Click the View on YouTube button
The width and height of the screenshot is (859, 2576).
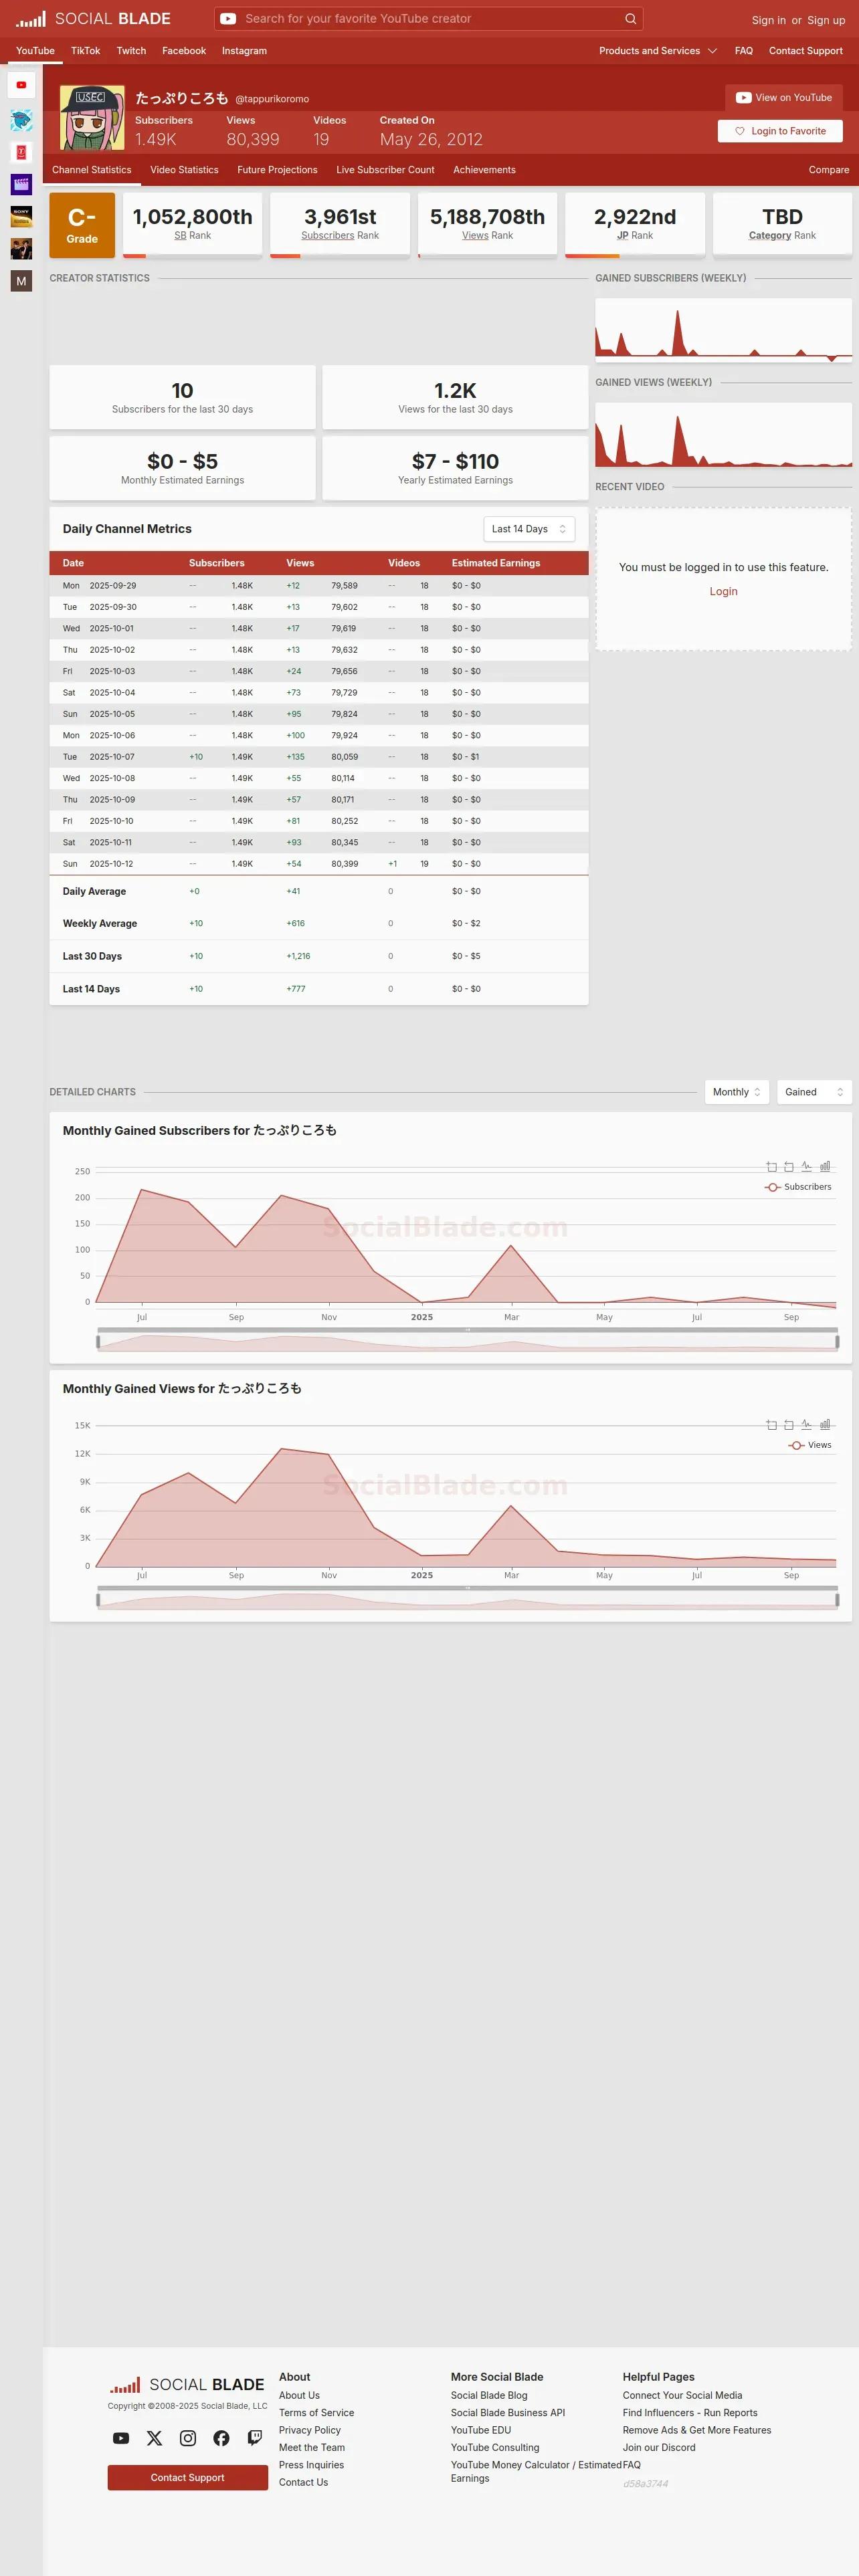[784, 98]
